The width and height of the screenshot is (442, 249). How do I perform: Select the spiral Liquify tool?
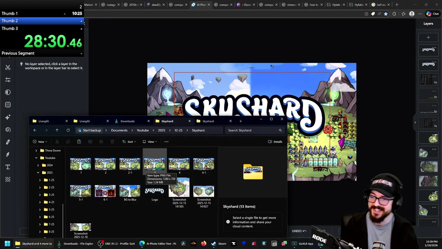pyautogui.click(x=8, y=130)
